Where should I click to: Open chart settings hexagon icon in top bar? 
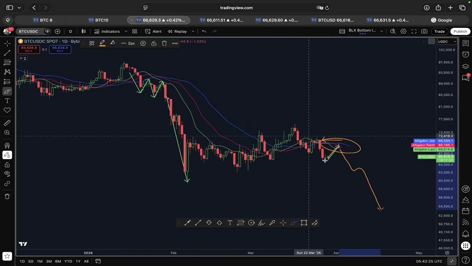[403, 31]
